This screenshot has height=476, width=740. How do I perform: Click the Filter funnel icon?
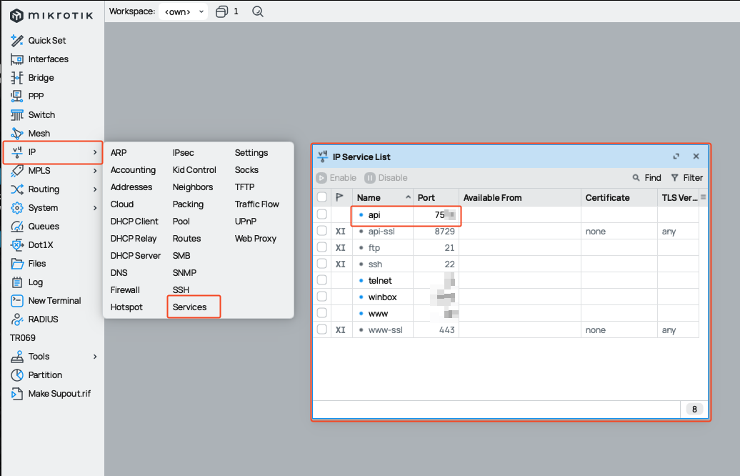point(674,178)
